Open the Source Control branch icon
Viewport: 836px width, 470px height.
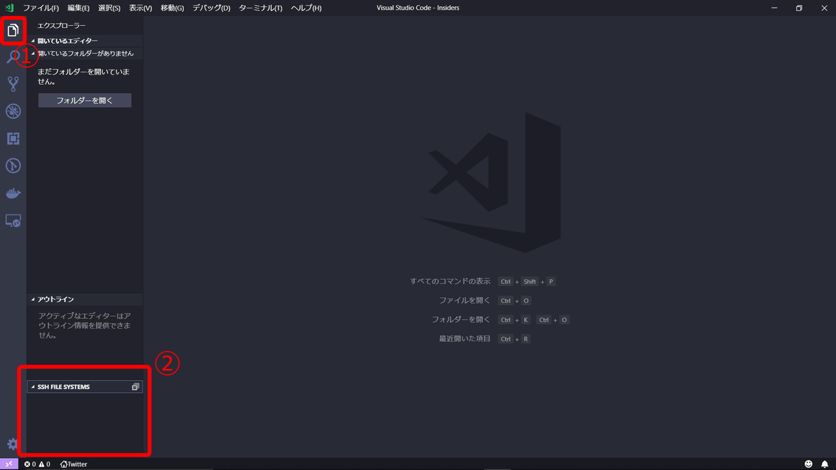[x=13, y=84]
